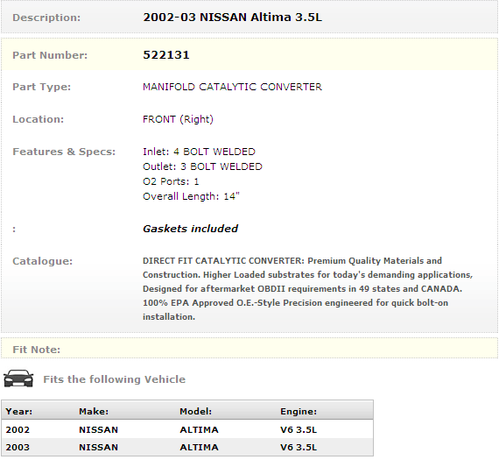Screen dimensions: 499x474
Task: Click the description 2002-03 NISSAN Altima 3.5L
Action: click(232, 18)
